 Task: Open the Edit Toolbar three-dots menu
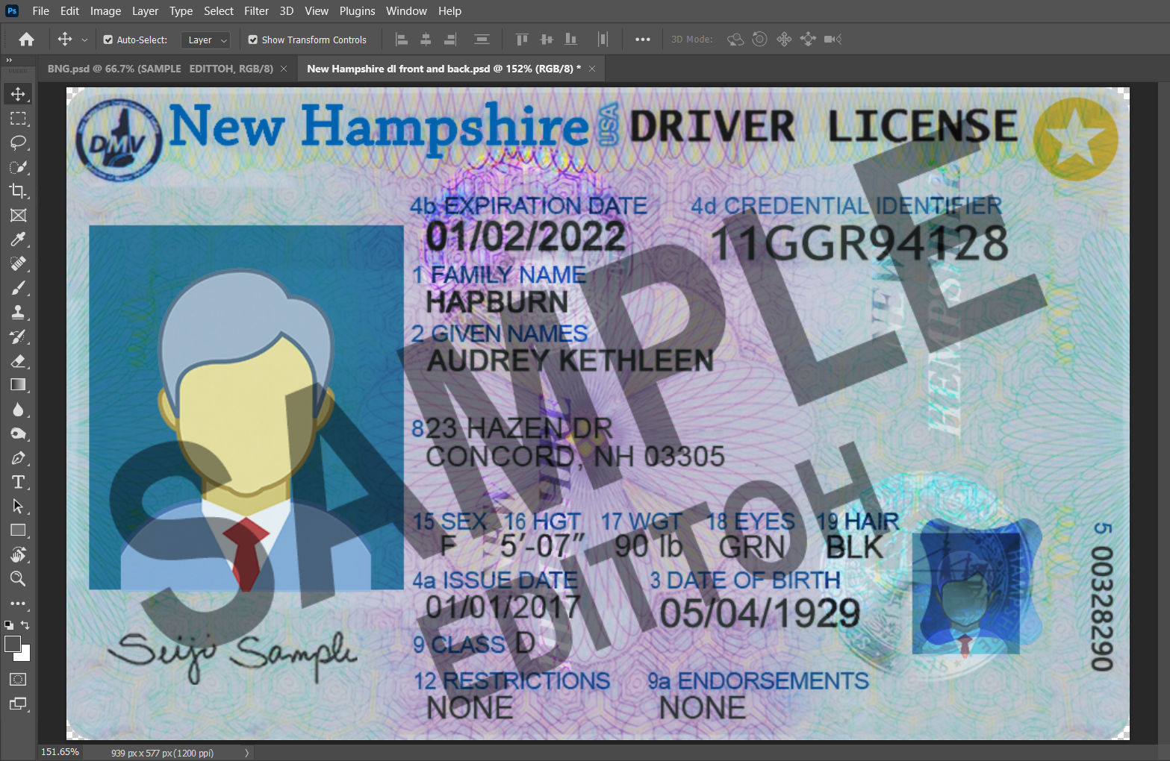18,604
